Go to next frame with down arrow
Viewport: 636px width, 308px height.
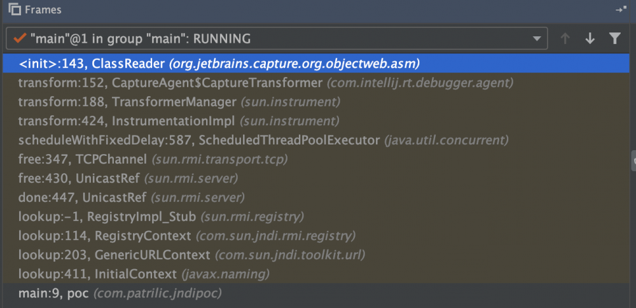[590, 39]
